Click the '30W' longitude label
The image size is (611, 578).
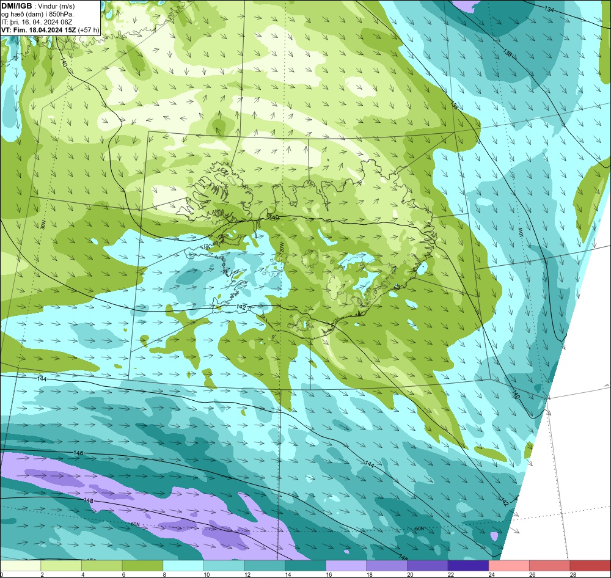coord(43,224)
